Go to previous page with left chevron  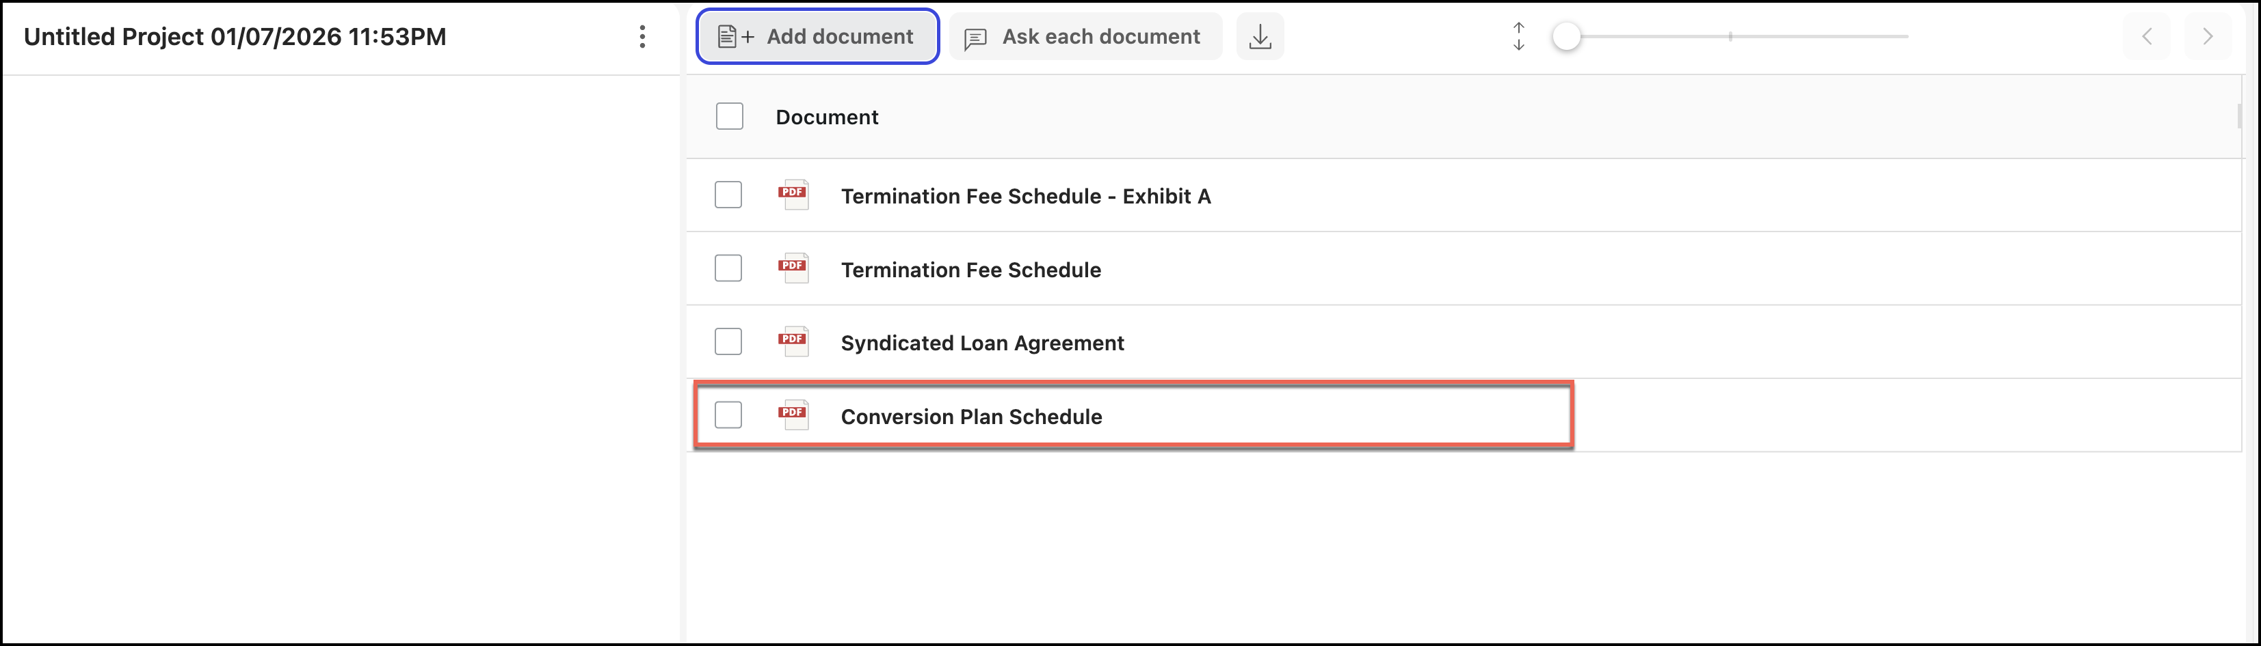click(x=2147, y=37)
